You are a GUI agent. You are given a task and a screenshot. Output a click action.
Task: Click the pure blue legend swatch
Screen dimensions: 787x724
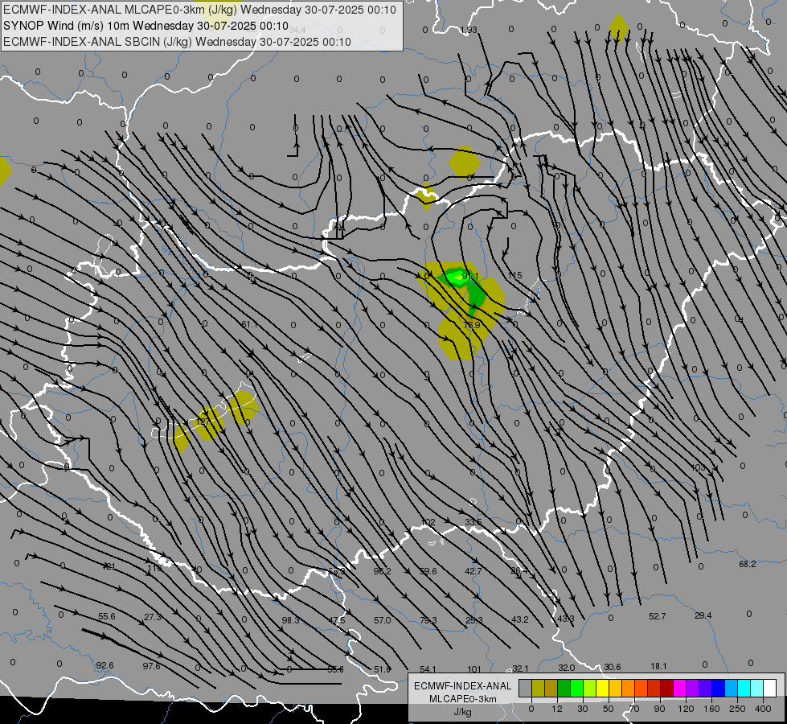coord(718,688)
